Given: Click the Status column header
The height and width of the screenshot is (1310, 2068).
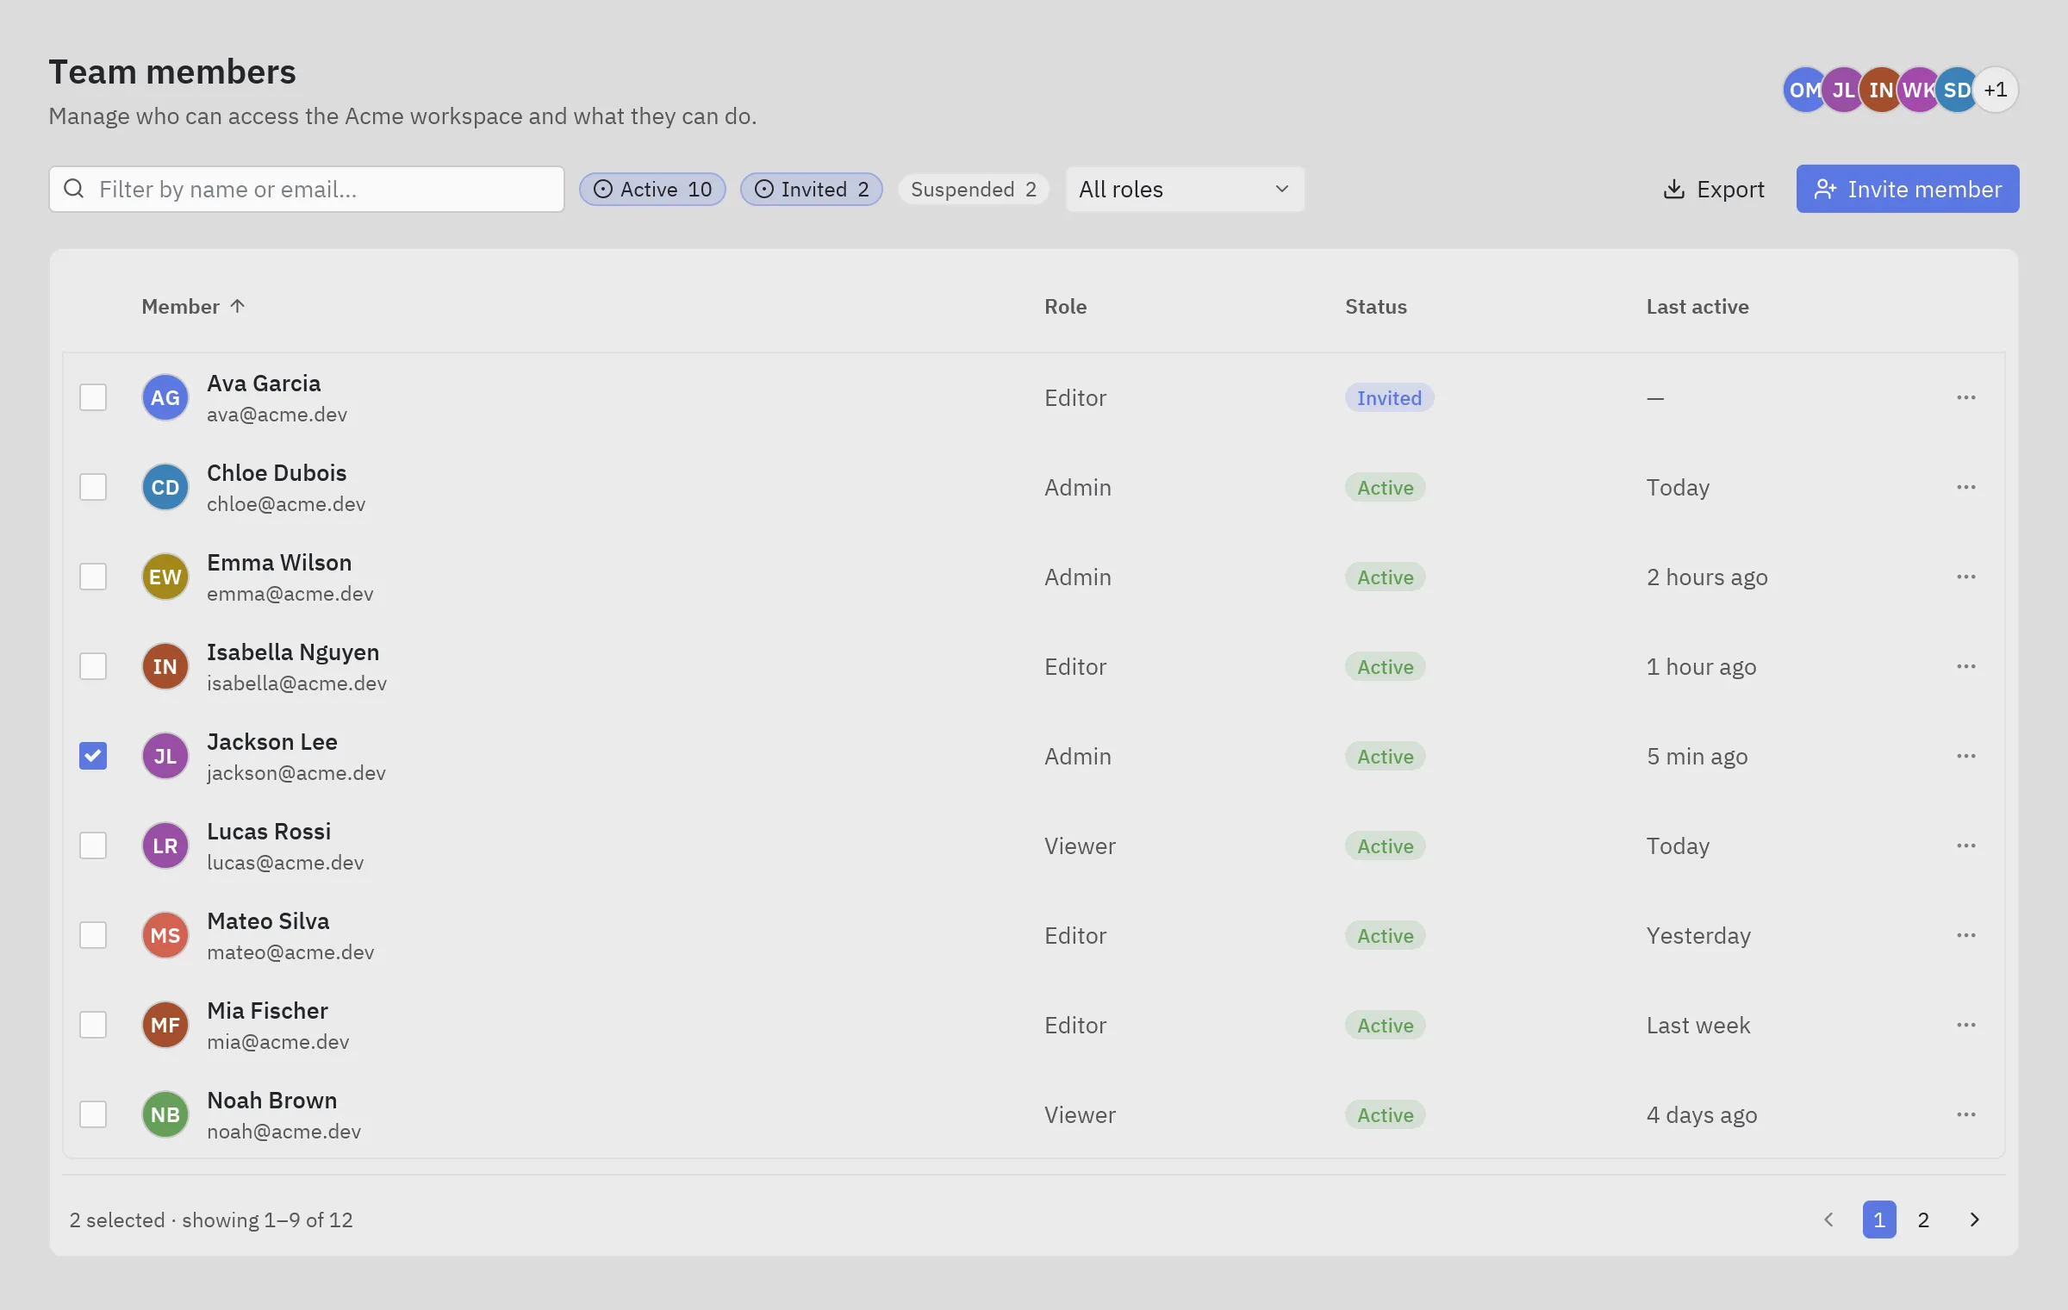Looking at the screenshot, I should [x=1376, y=306].
